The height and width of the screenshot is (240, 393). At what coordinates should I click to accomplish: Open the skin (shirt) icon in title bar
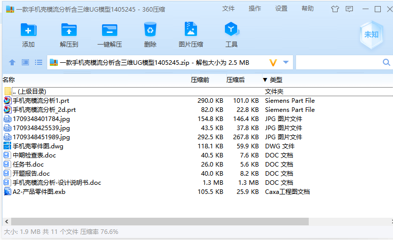tap(335, 9)
